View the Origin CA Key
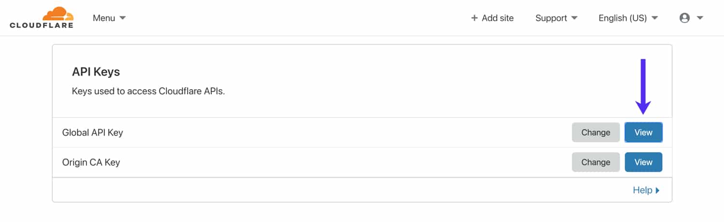Image resolution: width=724 pixels, height=222 pixels. 643,162
